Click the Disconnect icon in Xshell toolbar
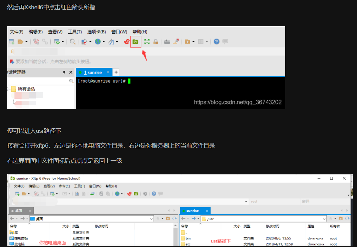The width and height of the screenshot is (357, 247). coord(36,42)
